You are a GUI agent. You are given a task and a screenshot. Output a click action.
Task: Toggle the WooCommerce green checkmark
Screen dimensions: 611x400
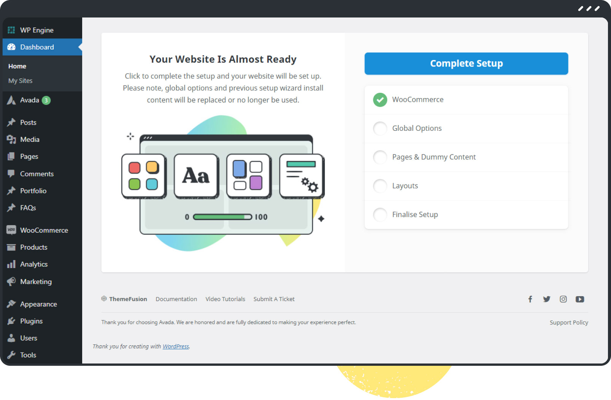380,100
